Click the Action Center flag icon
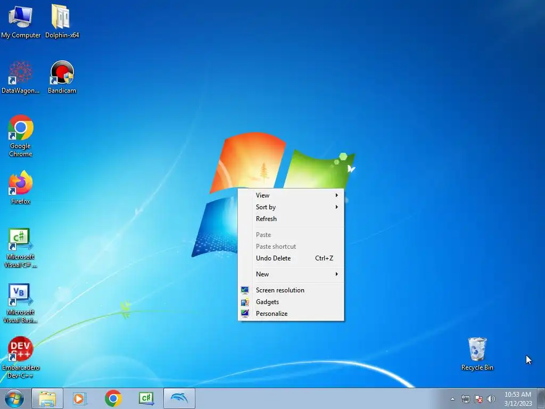Viewport: 545px width, 409px height. [478, 399]
